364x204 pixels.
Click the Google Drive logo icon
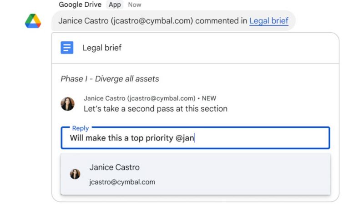click(33, 21)
